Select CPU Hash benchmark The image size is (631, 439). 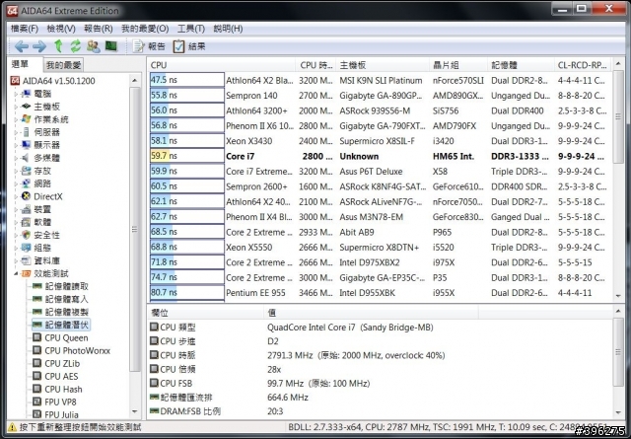tap(63, 390)
